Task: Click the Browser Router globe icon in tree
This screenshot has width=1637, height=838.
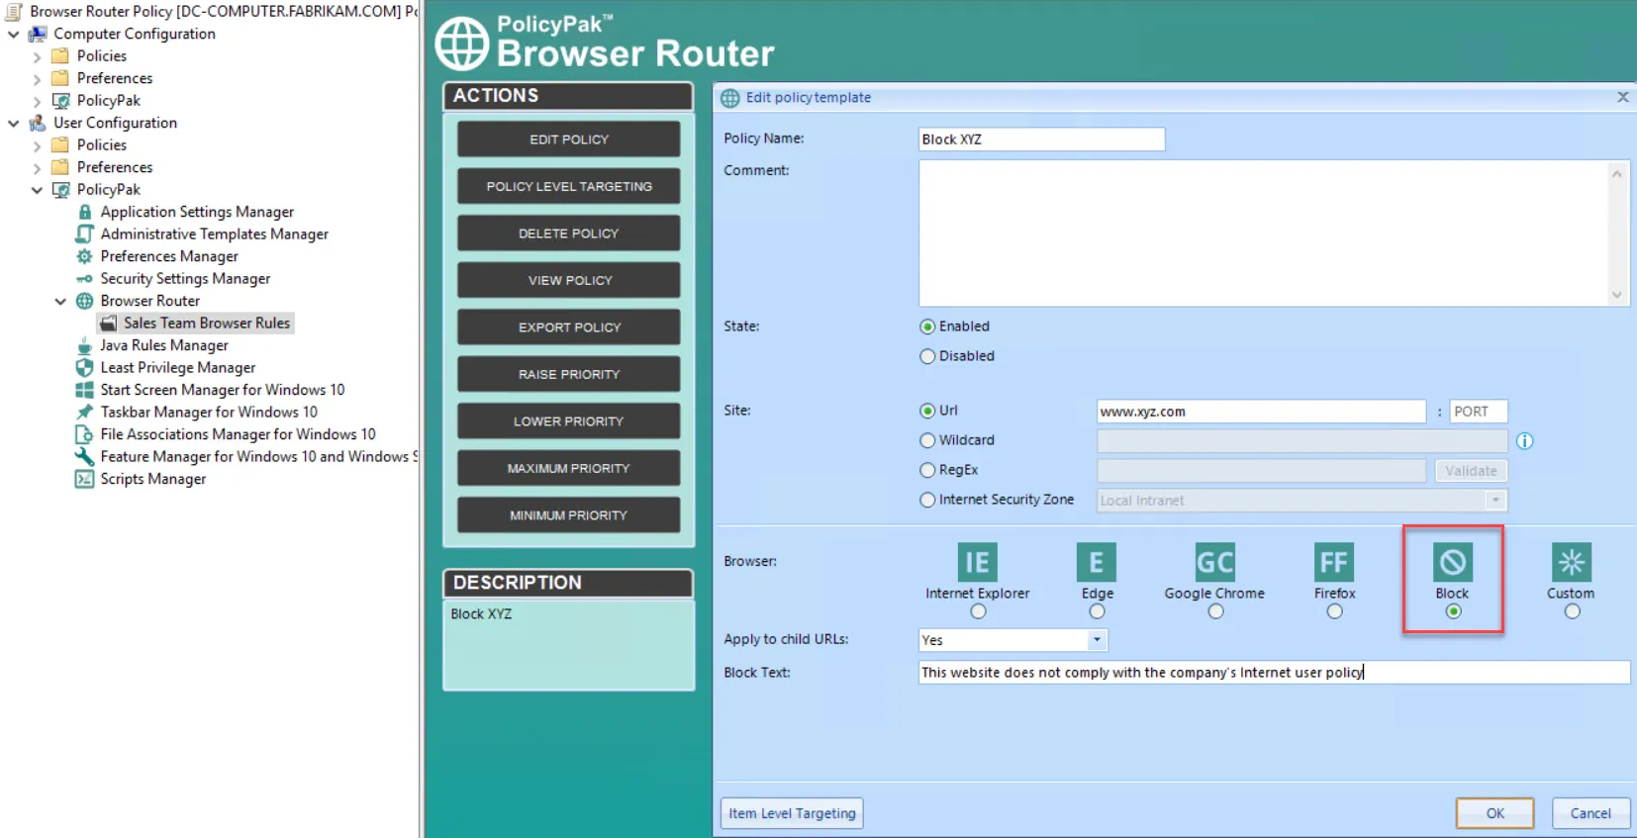Action: pos(85,301)
